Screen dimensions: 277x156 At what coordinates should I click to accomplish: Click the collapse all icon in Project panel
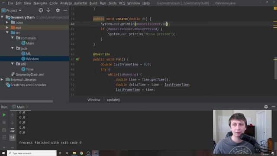point(48,10)
